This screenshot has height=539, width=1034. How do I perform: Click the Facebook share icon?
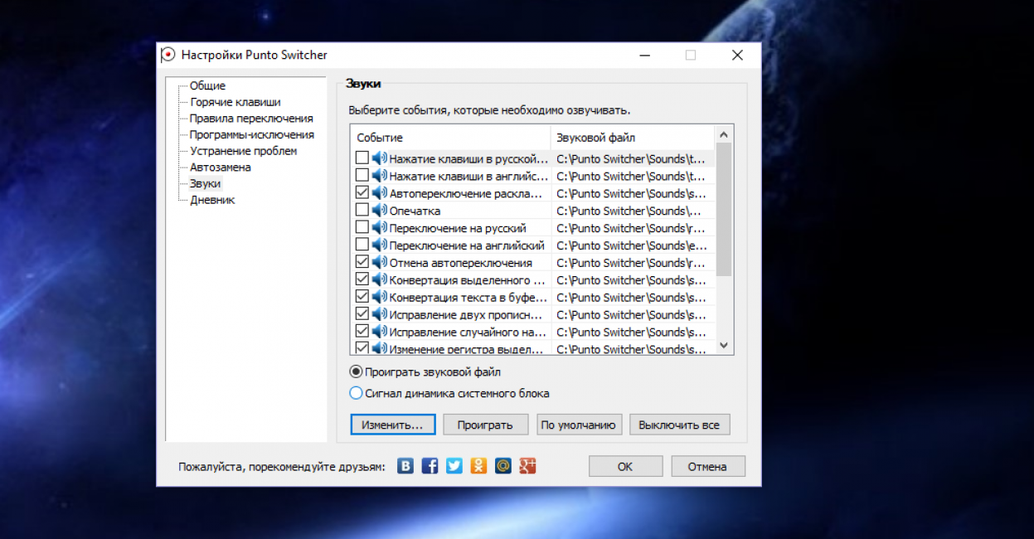click(430, 466)
